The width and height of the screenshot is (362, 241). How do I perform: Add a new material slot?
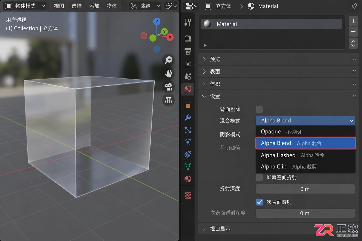[353, 21]
